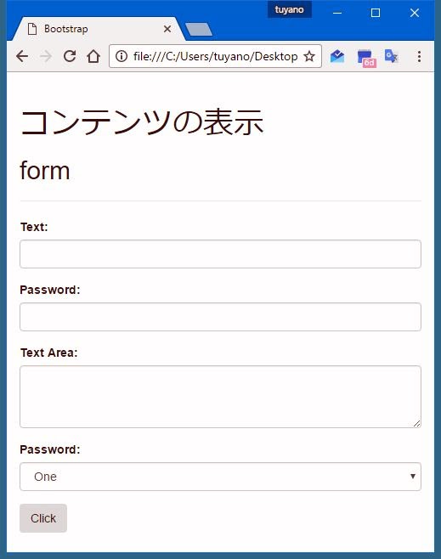Open a new tab
This screenshot has height=559, width=441.
[199, 29]
